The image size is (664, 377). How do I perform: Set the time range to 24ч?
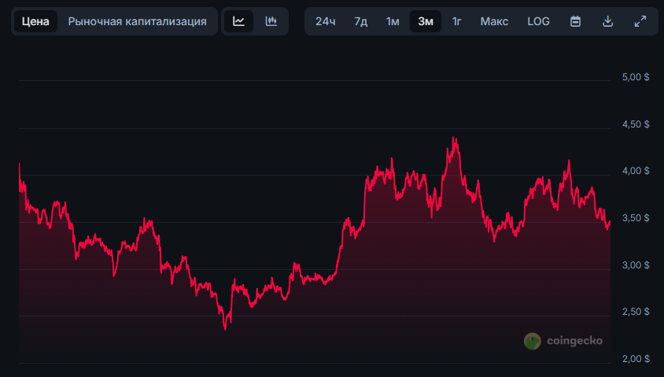pos(326,21)
